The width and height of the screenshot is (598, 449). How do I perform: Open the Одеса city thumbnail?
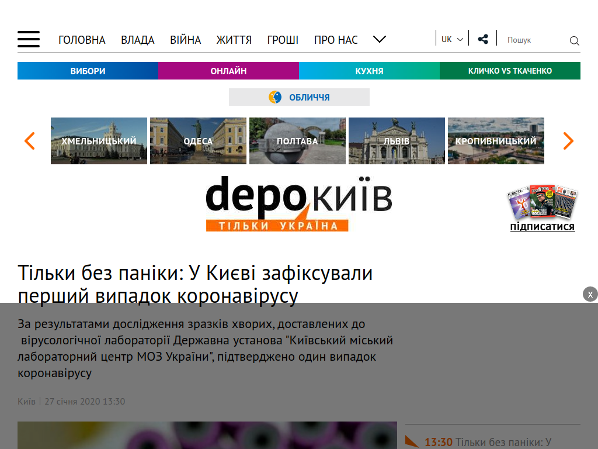[x=199, y=141]
